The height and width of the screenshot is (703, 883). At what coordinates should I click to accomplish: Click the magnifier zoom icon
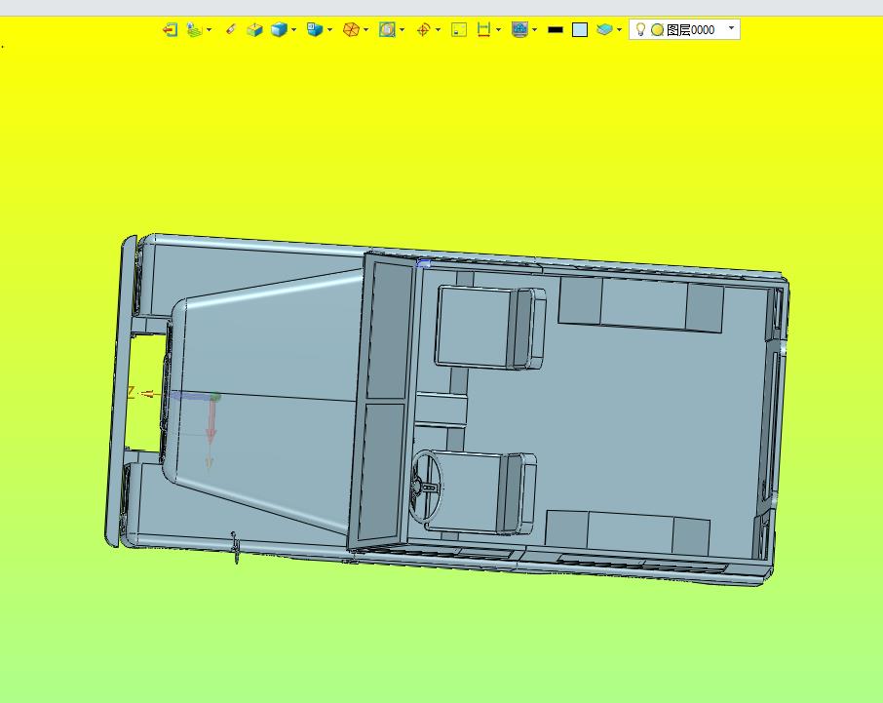(387, 29)
